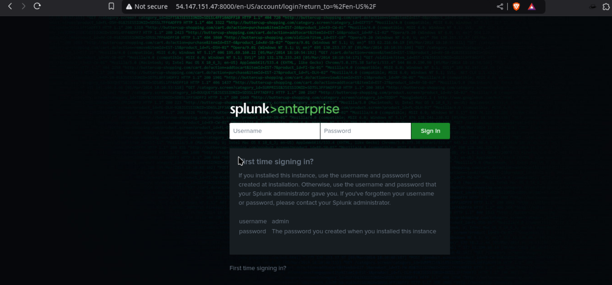
Task: Click the black hat extension icon
Action: coord(593,7)
